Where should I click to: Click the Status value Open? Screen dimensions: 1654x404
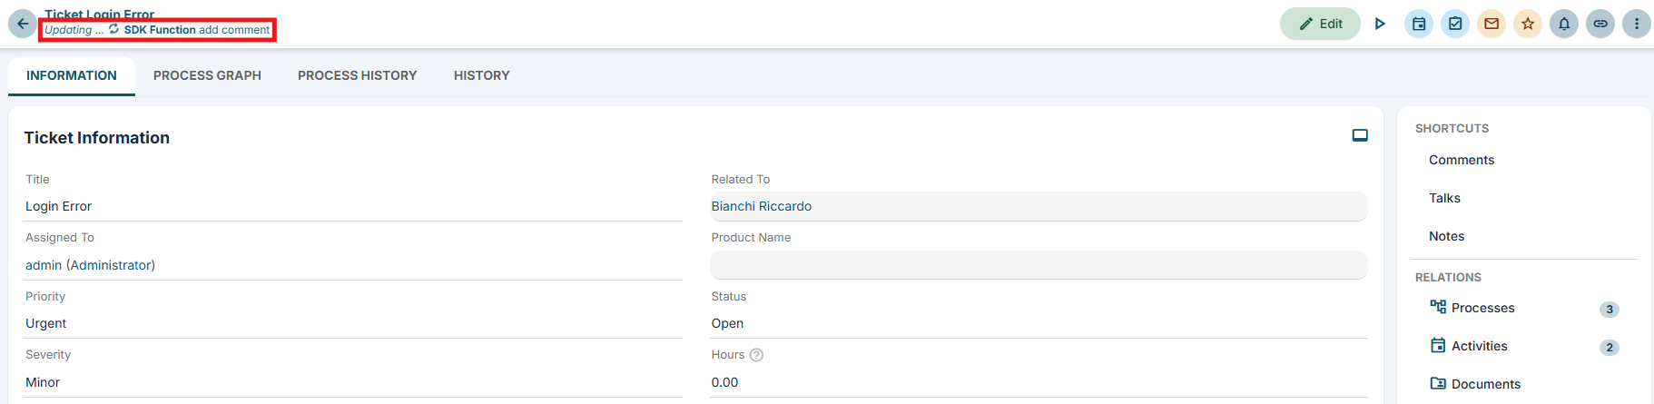(x=727, y=323)
